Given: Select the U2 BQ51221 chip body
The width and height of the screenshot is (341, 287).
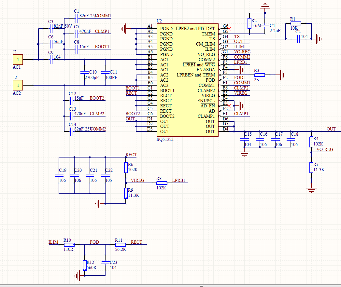Looking at the screenshot, I should (x=188, y=80).
